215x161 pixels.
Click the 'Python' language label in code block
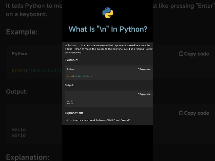[x=70, y=69]
